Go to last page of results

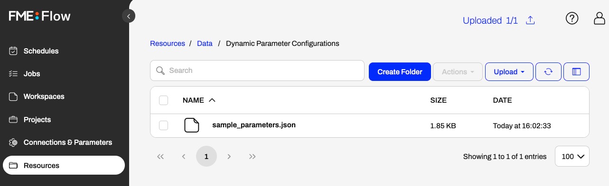point(253,156)
